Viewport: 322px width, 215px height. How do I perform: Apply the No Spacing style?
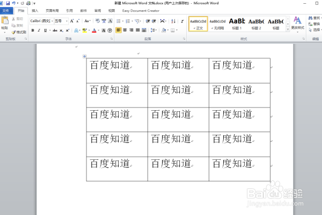coord(217,24)
